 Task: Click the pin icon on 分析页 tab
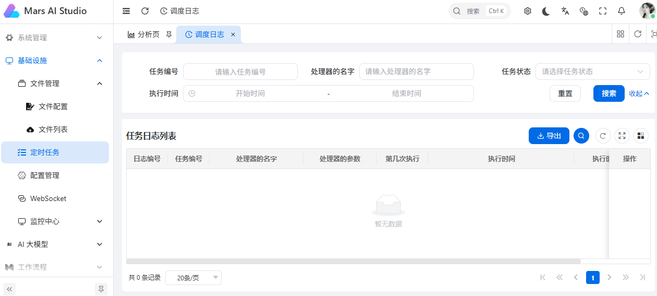tap(168, 34)
